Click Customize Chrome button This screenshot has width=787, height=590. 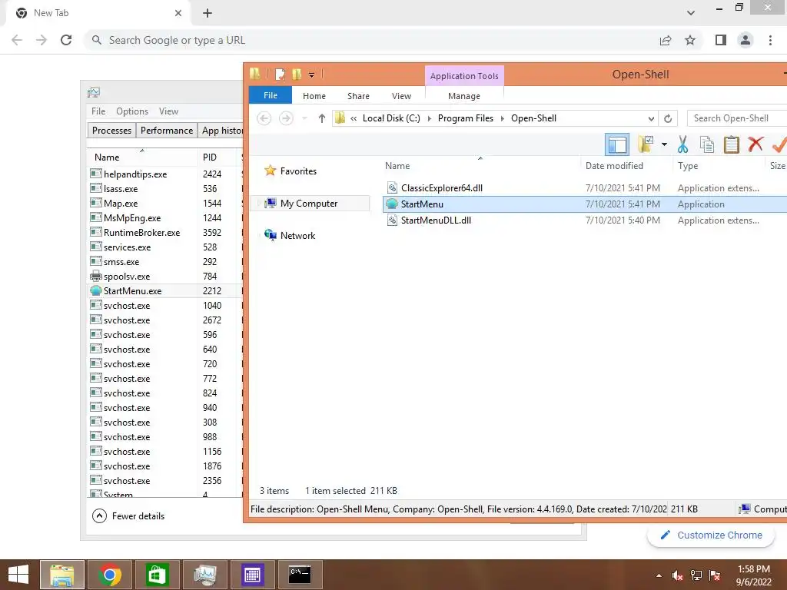pyautogui.click(x=711, y=535)
